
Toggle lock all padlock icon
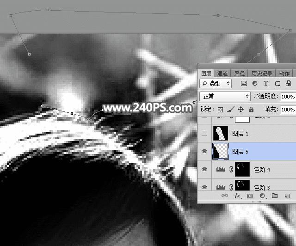click(x=251, y=110)
